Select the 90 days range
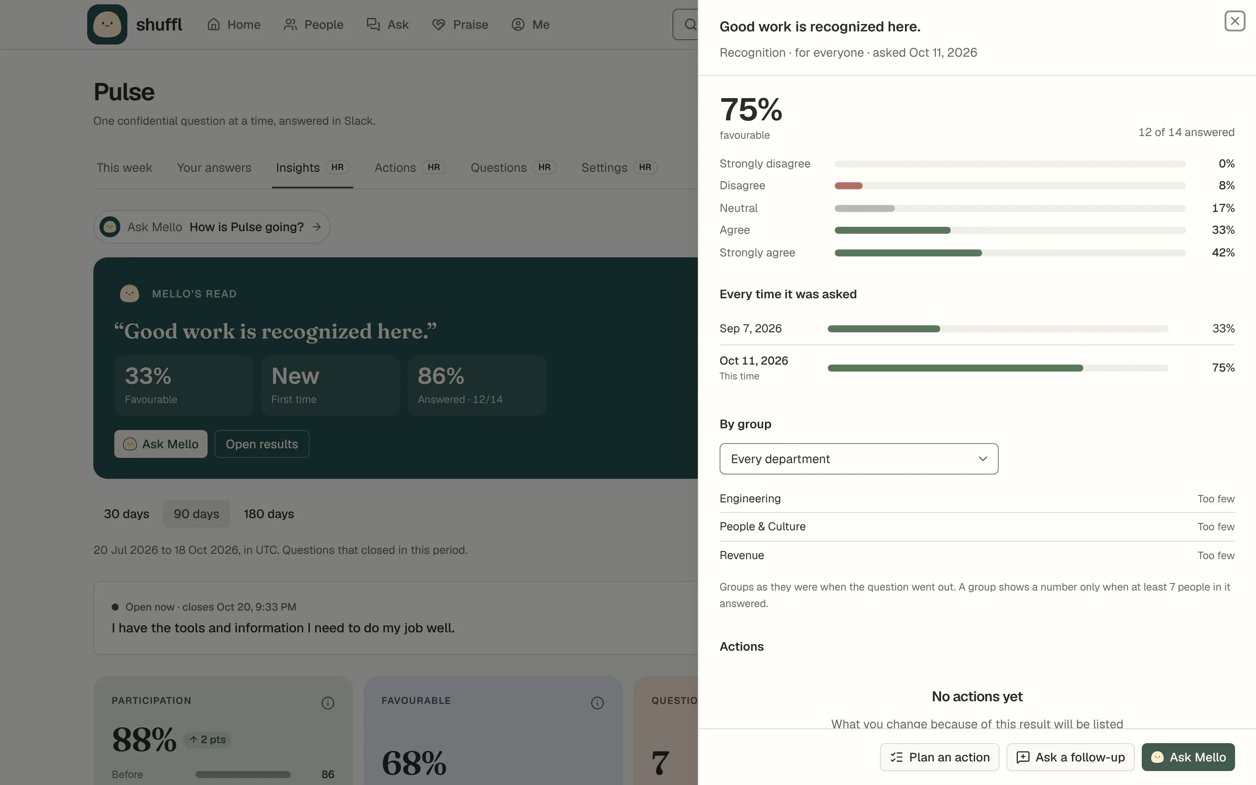 196,513
